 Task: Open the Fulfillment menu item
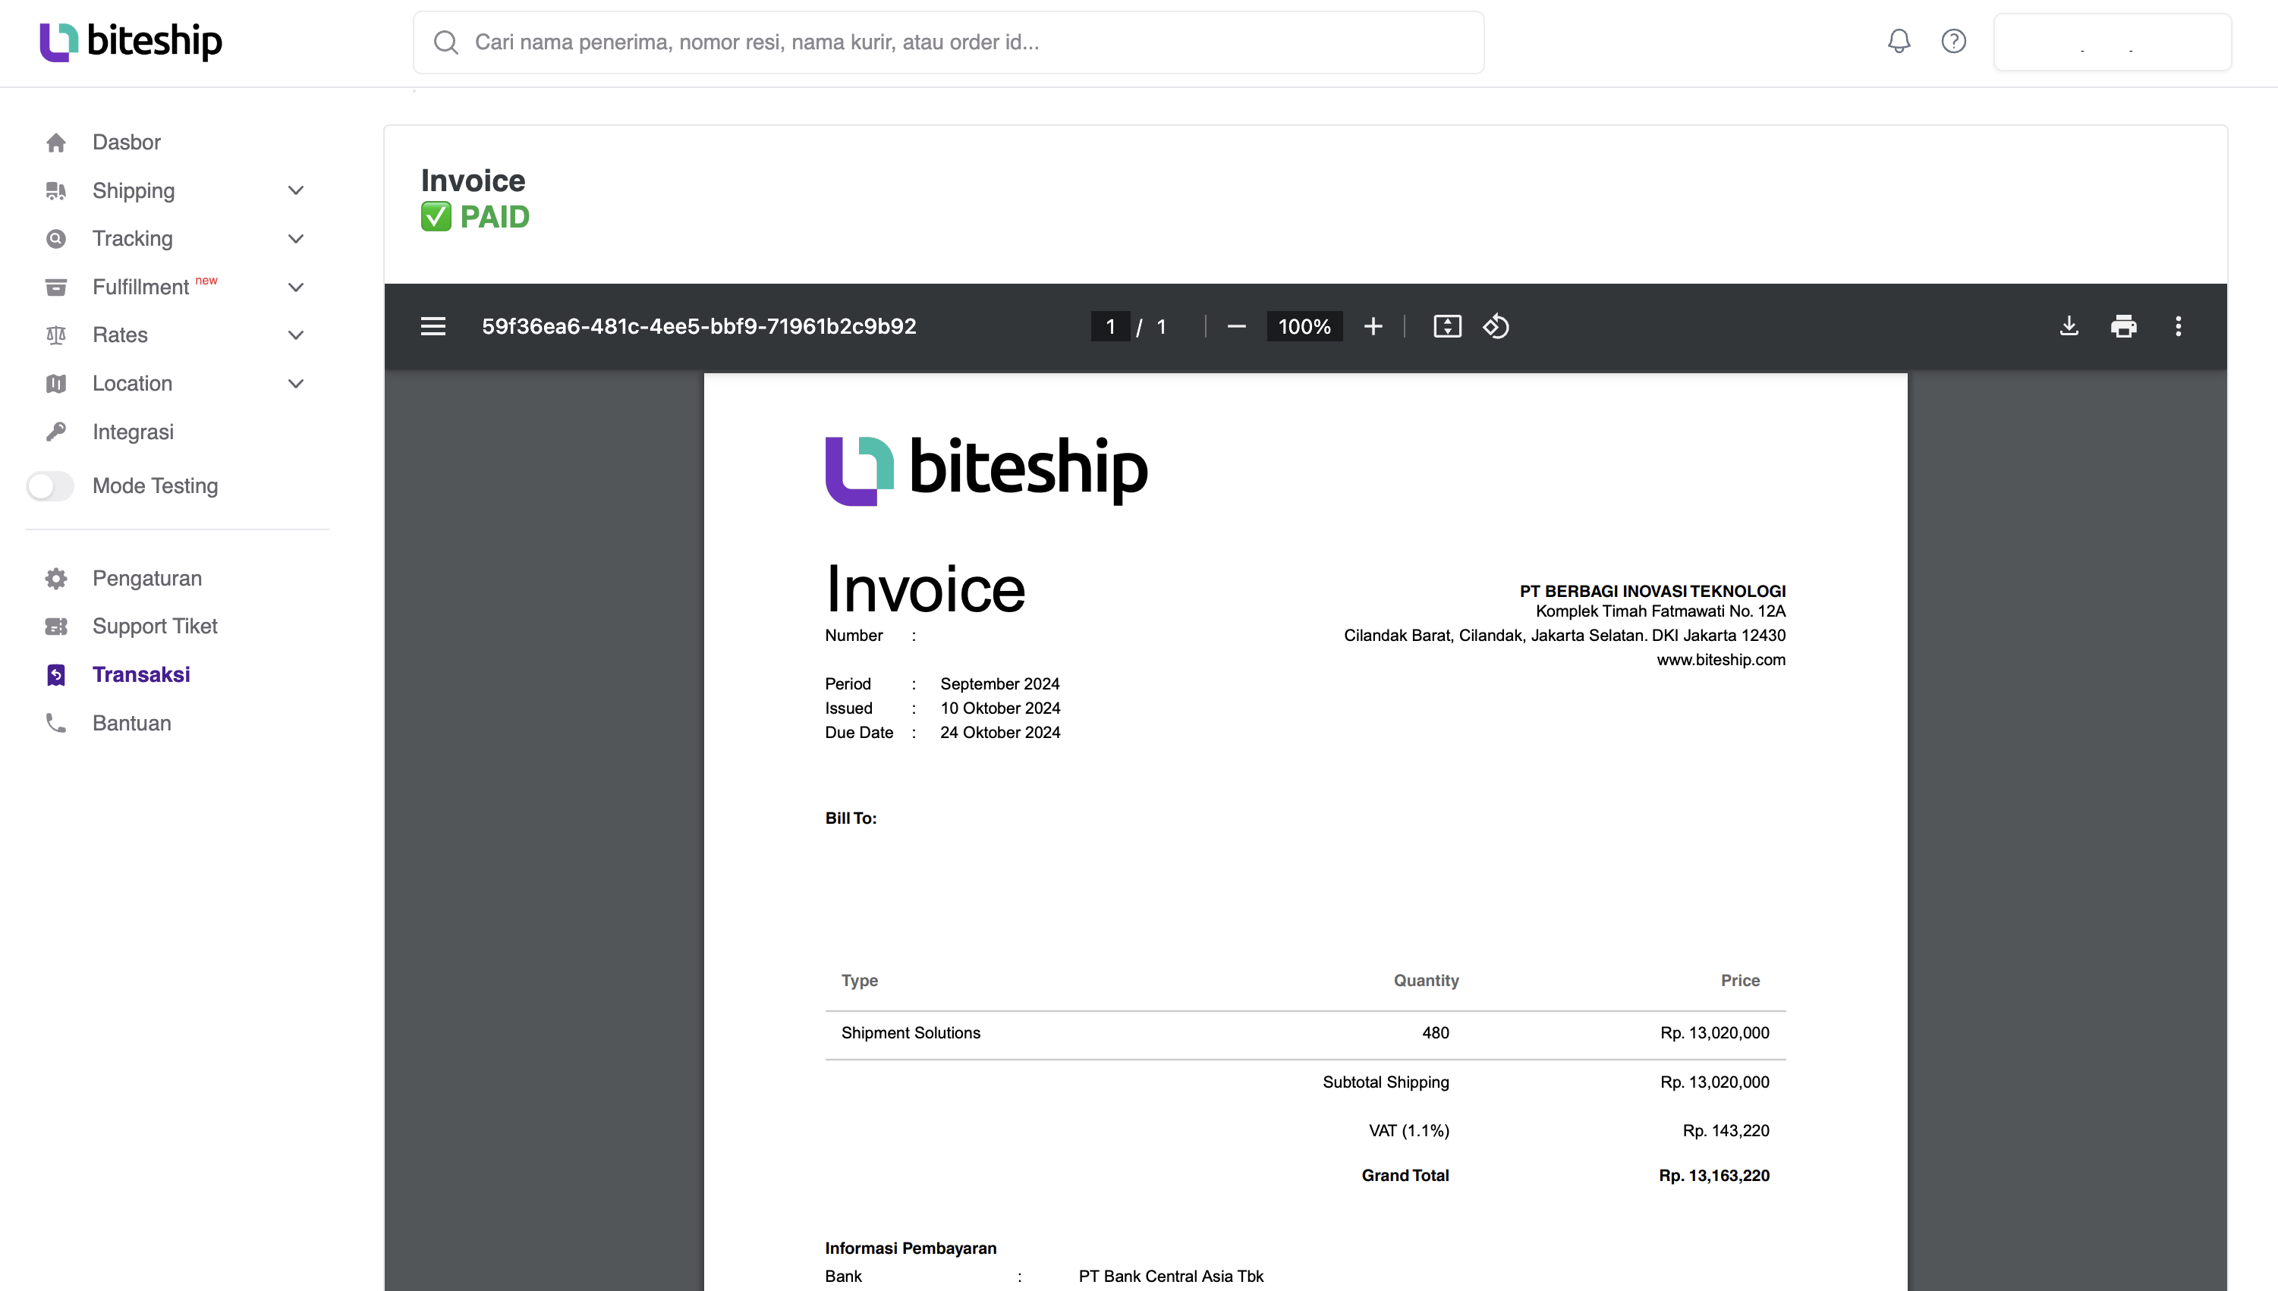141,287
